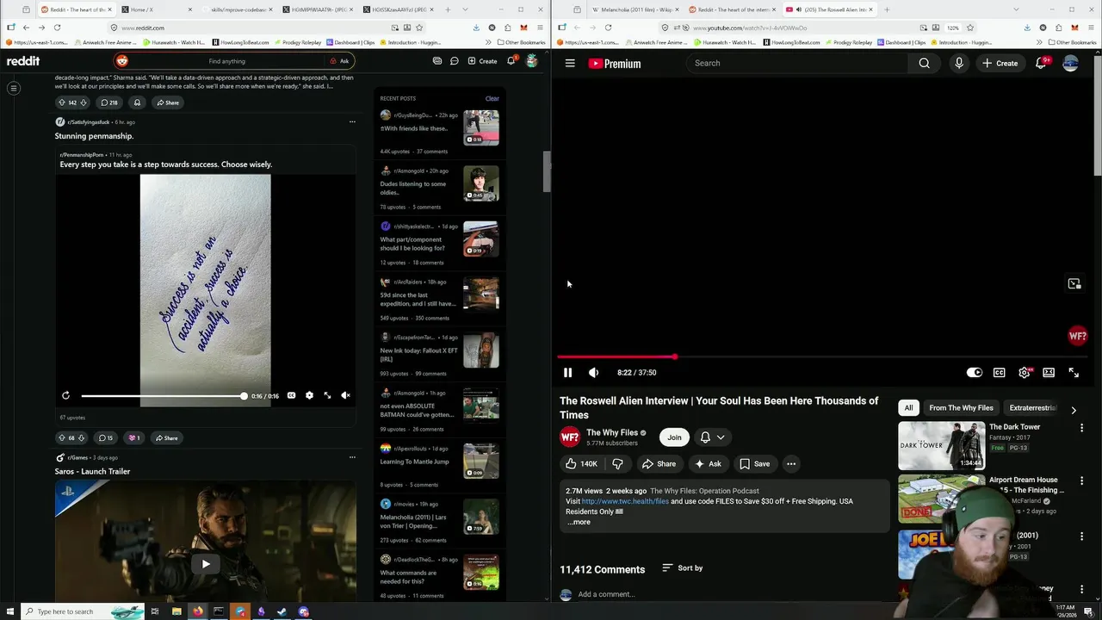1102x620 pixels.
Task: Open Airport Dream House video options
Action: pyautogui.click(x=1082, y=481)
